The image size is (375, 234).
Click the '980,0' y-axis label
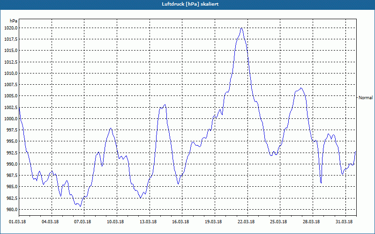click(x=12, y=209)
